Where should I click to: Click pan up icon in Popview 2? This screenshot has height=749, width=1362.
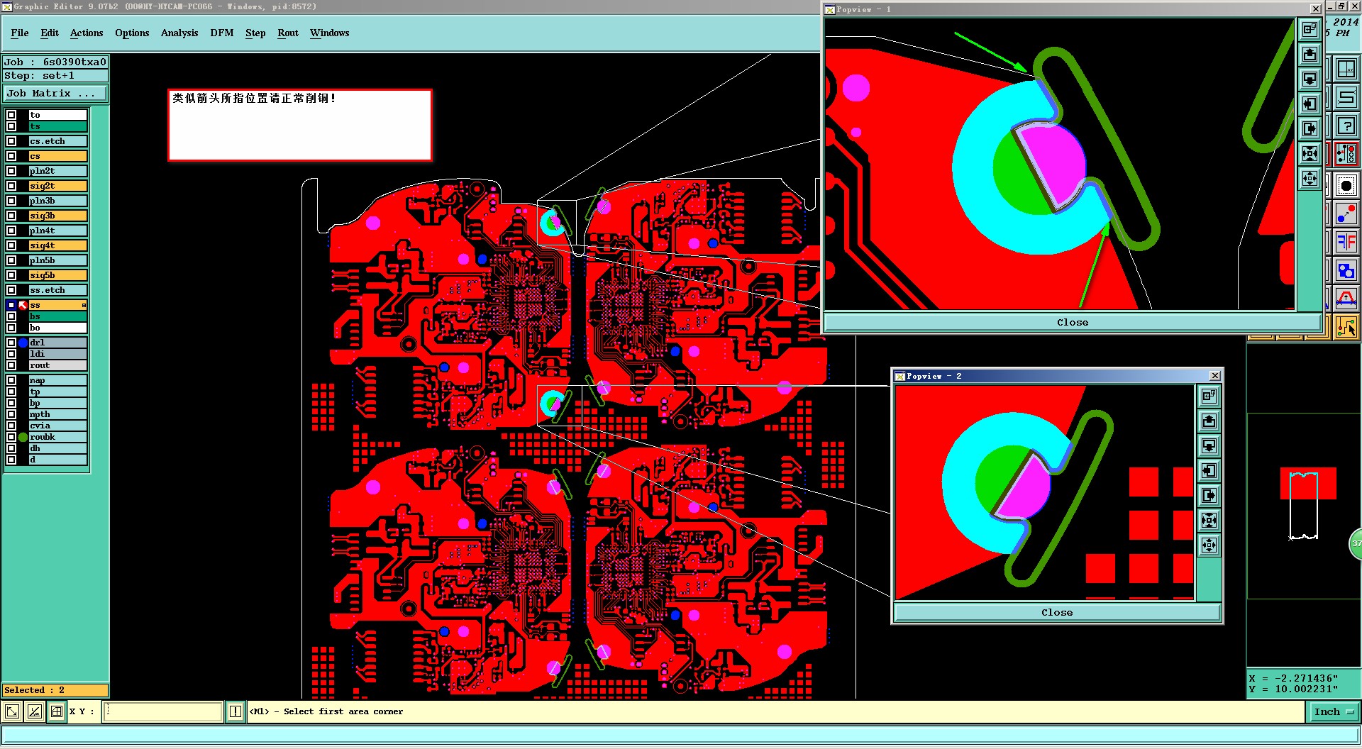point(1209,421)
